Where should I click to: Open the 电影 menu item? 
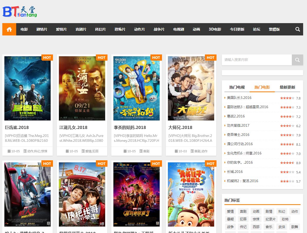click(x=24, y=29)
